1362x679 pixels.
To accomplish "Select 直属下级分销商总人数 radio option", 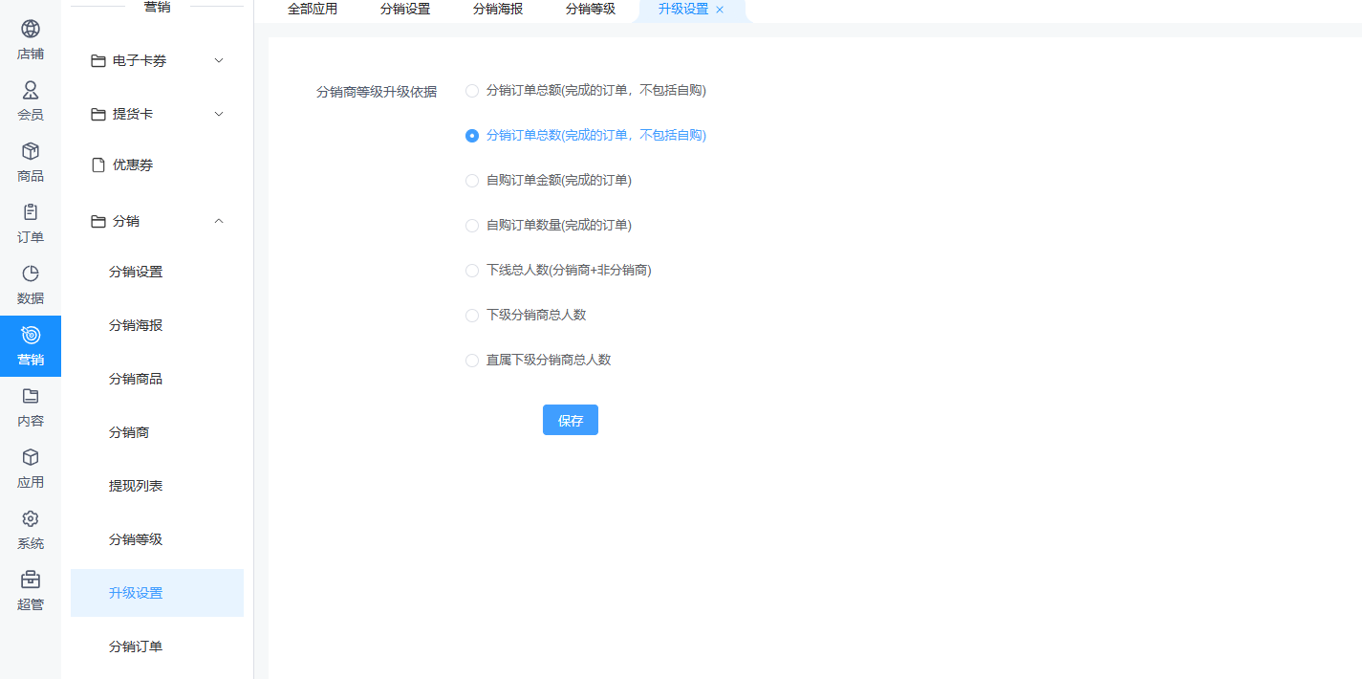I will (471, 361).
